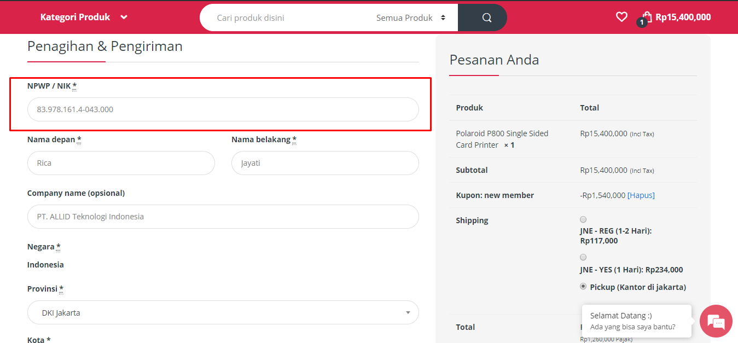The width and height of the screenshot is (738, 343).
Task: Open the live chat bubble icon
Action: click(x=716, y=321)
